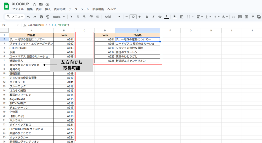The height and width of the screenshot is (143, 262).
Task: Click the undo arrow icon
Action: (x=28, y=17)
